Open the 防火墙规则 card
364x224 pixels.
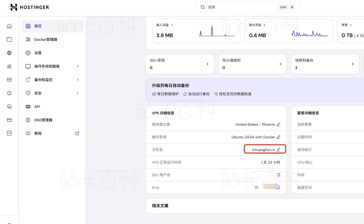(x=252, y=64)
